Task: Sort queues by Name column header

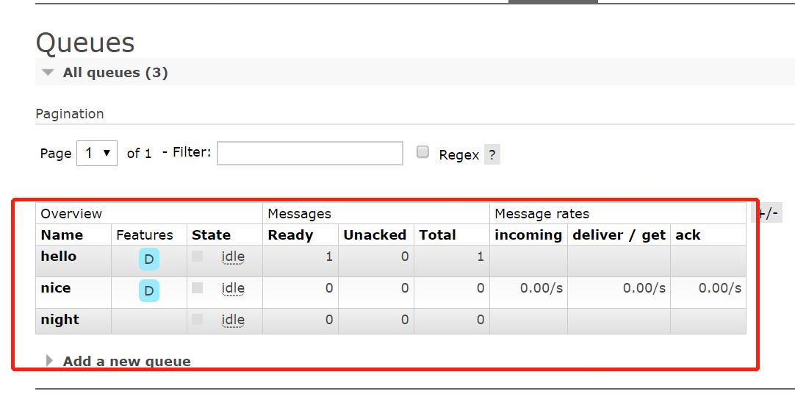Action: click(x=62, y=235)
